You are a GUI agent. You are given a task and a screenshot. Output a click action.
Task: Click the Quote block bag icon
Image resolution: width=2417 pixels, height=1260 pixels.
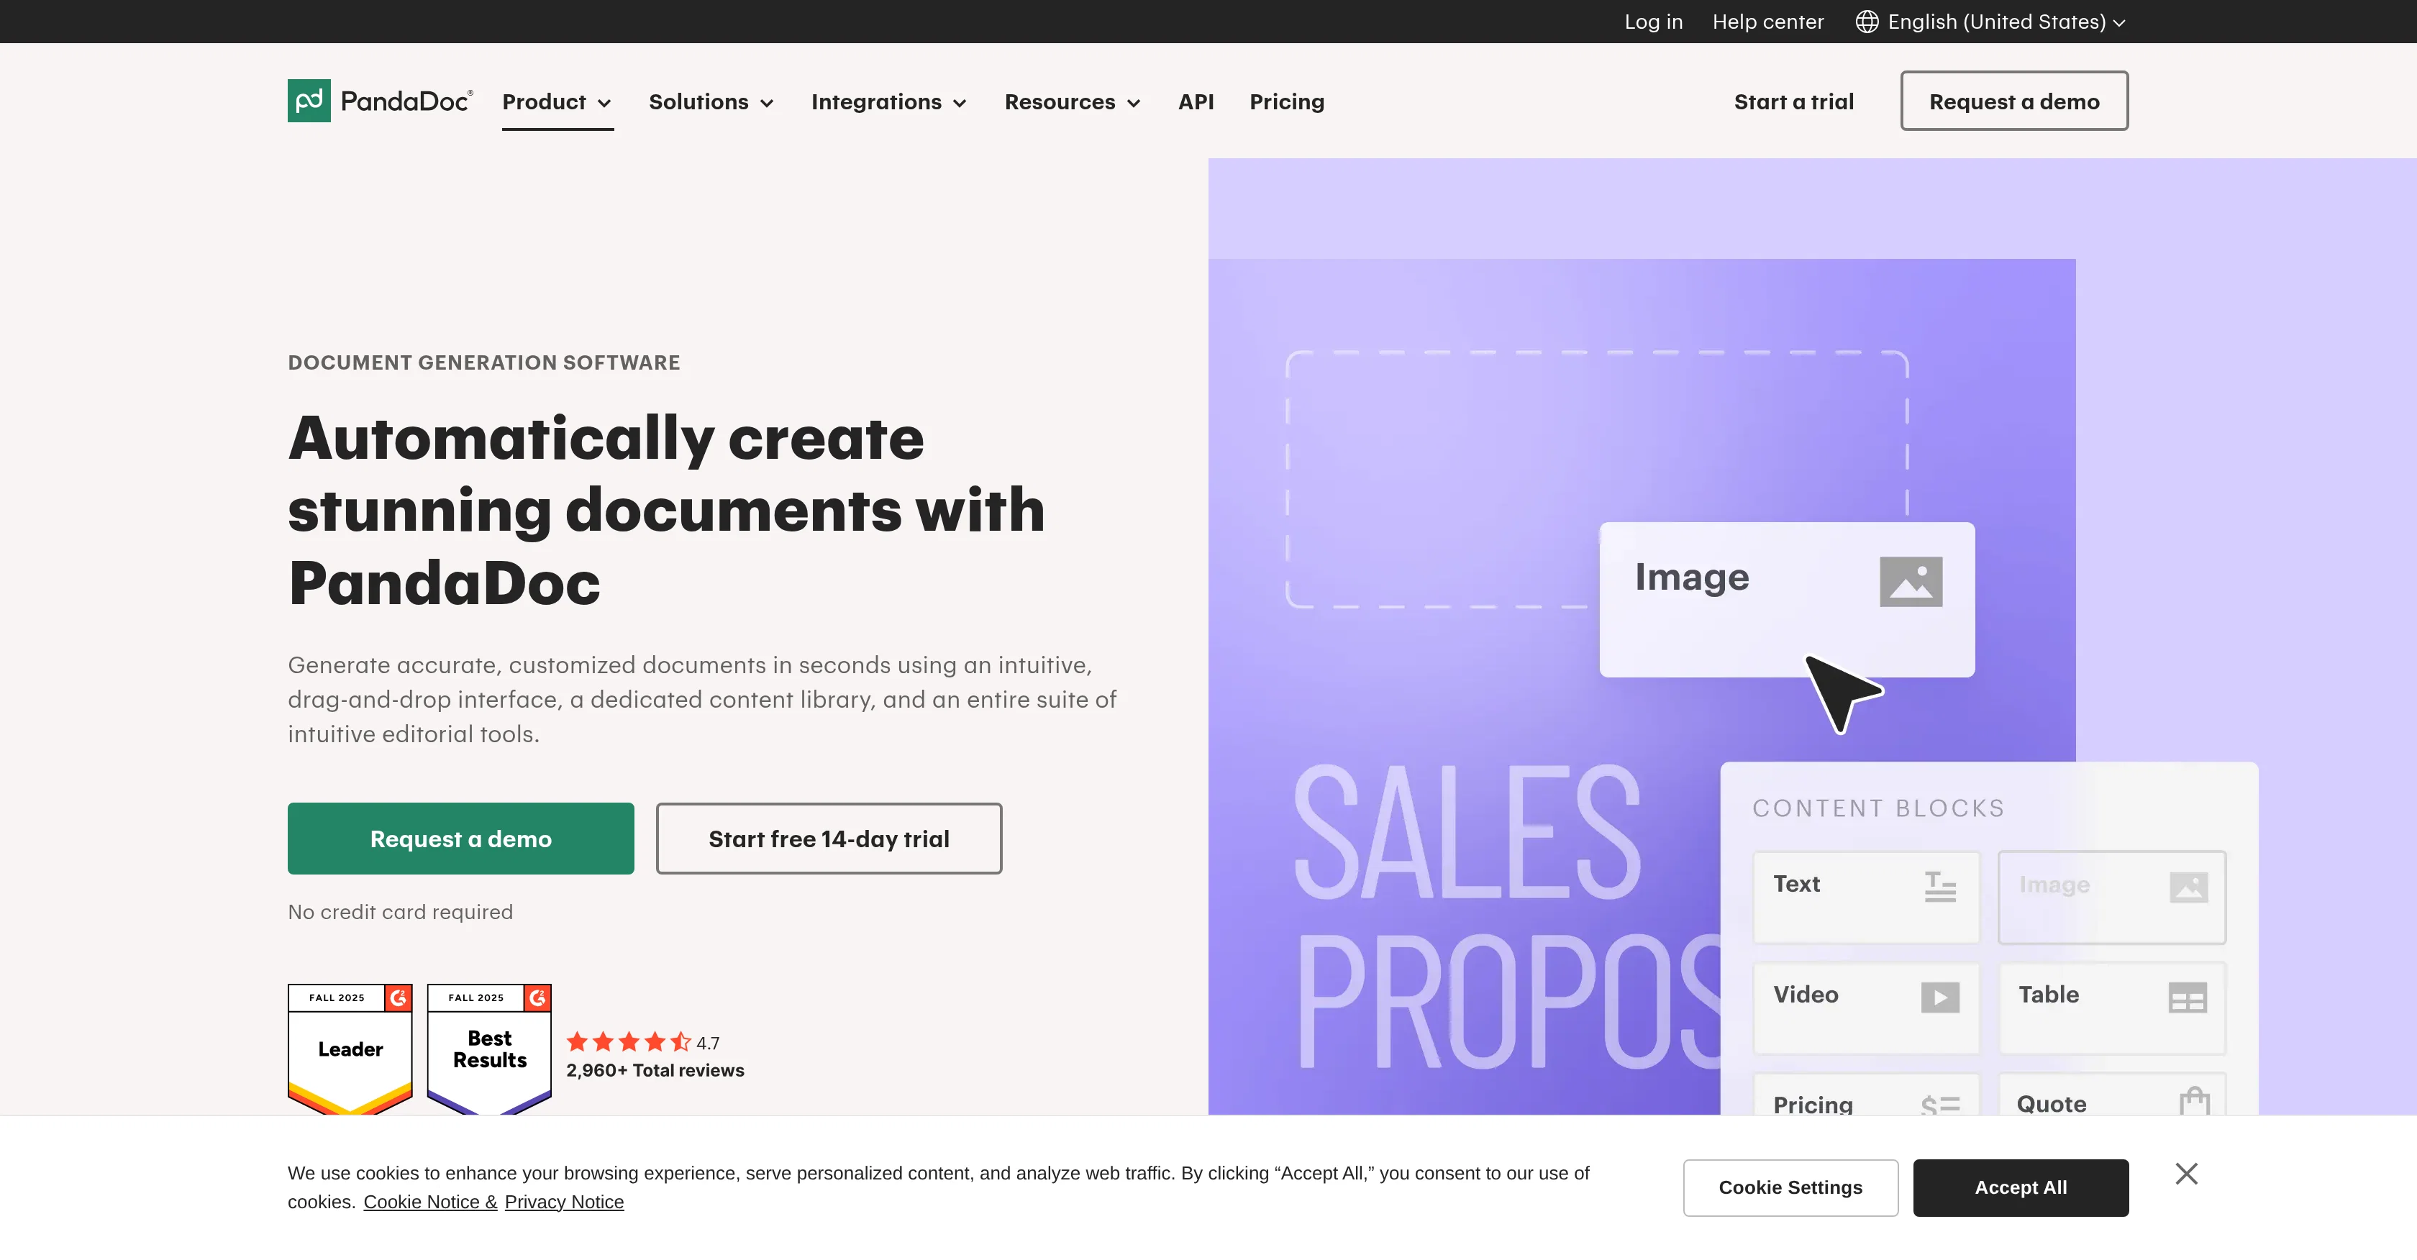pos(2194,1100)
